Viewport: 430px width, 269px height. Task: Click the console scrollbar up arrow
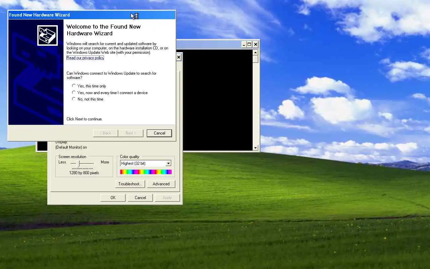pyautogui.click(x=255, y=52)
